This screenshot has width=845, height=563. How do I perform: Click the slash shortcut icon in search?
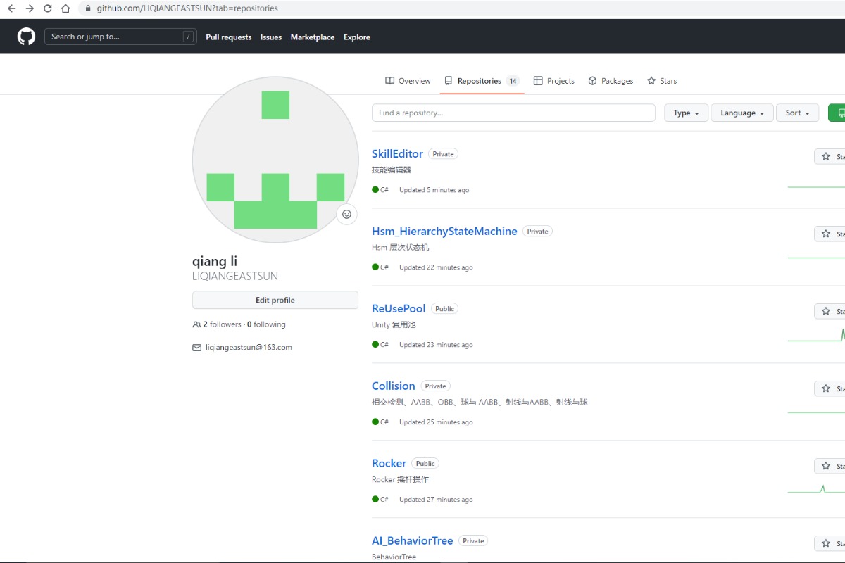pyautogui.click(x=188, y=37)
